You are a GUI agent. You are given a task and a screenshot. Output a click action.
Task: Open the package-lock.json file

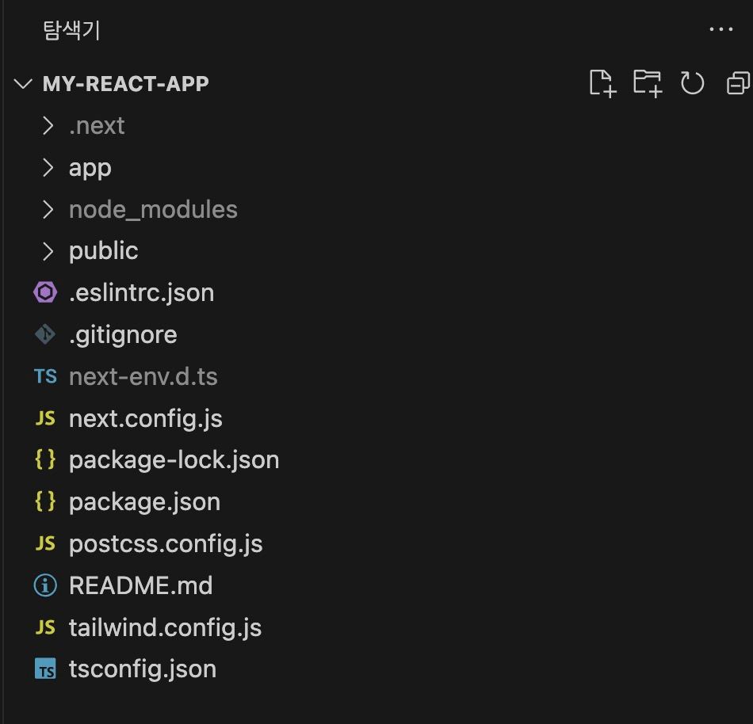click(174, 460)
